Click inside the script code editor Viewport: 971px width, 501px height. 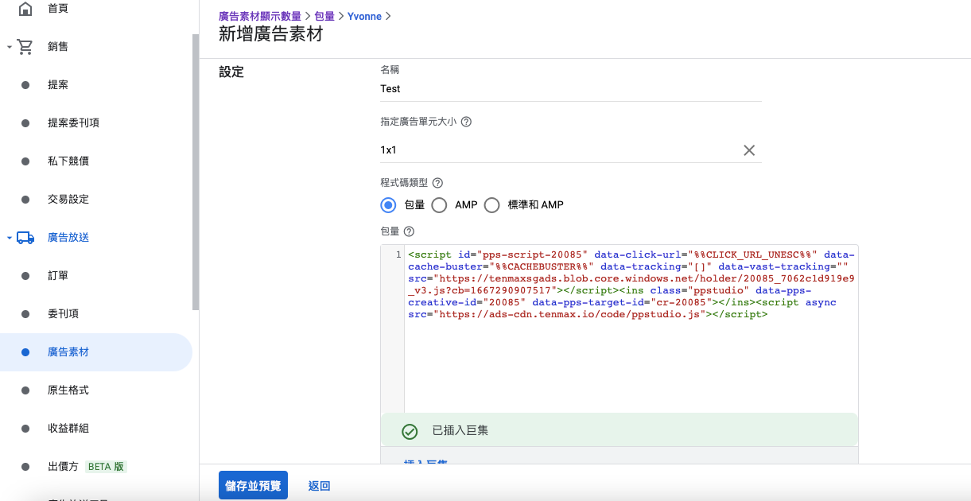coord(631,329)
